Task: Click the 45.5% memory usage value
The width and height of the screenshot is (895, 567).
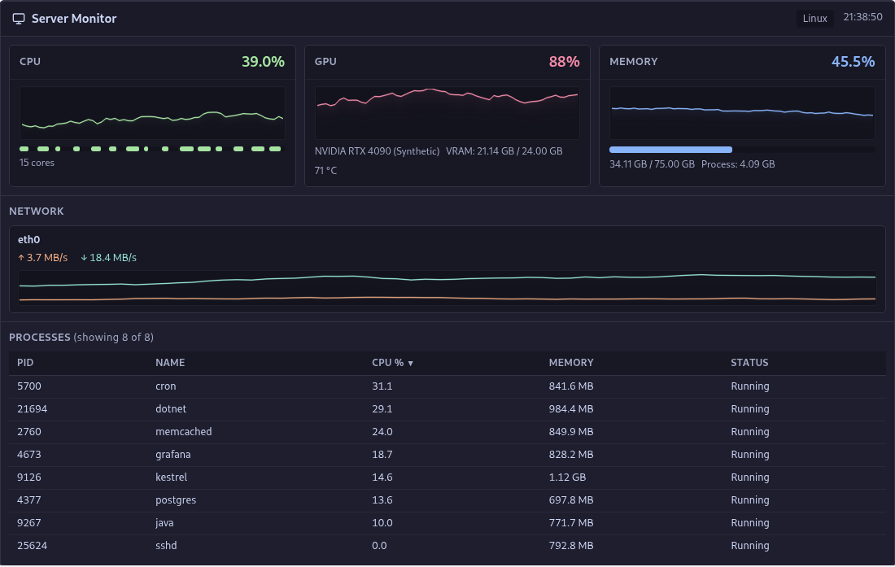Action: pyautogui.click(x=853, y=62)
